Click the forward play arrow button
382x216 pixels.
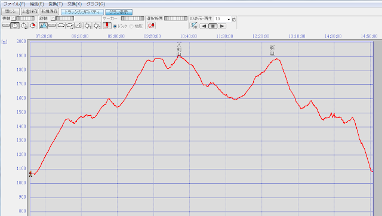[x=221, y=26]
